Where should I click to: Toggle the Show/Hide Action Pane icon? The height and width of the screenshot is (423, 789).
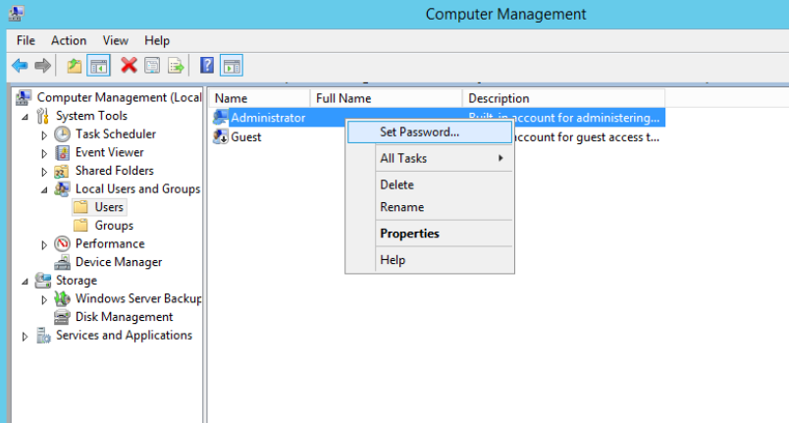[x=232, y=66]
